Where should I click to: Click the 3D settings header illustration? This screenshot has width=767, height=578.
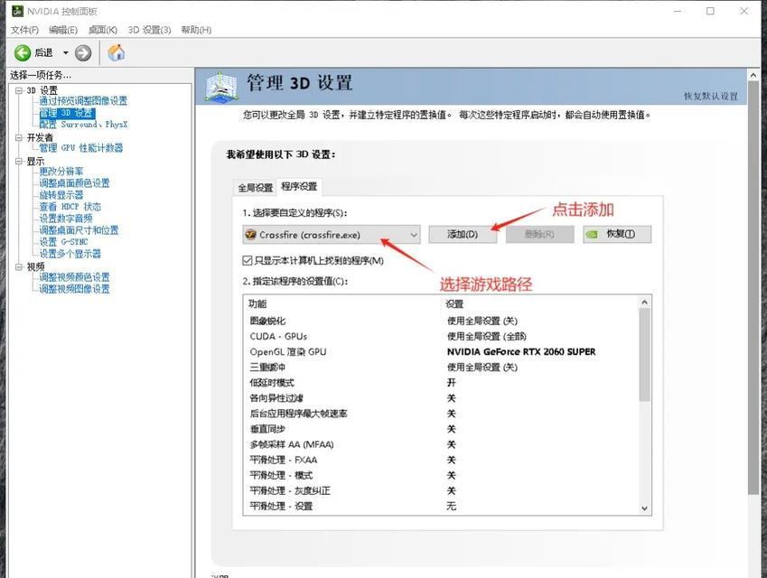pyautogui.click(x=221, y=88)
